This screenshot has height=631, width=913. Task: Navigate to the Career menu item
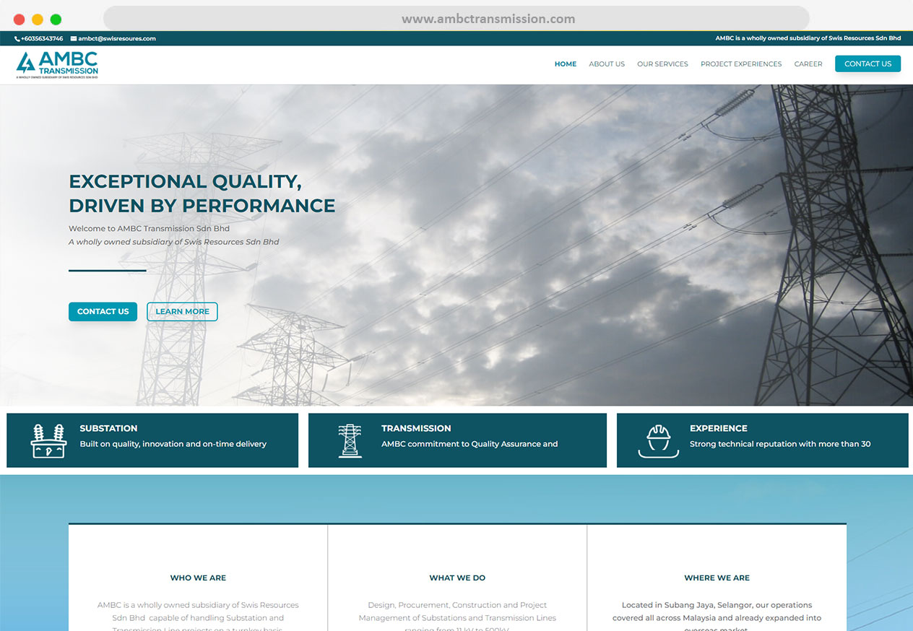pyautogui.click(x=808, y=64)
